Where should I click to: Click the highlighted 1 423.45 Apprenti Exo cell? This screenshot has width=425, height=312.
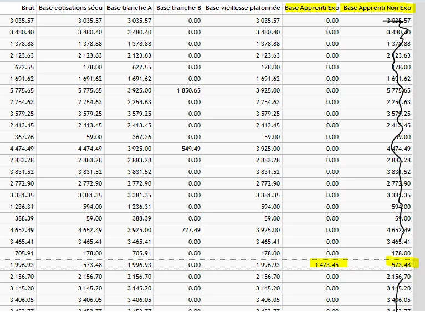(326, 265)
